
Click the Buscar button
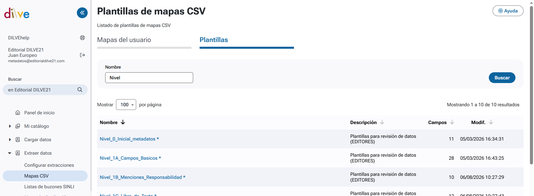(x=502, y=78)
